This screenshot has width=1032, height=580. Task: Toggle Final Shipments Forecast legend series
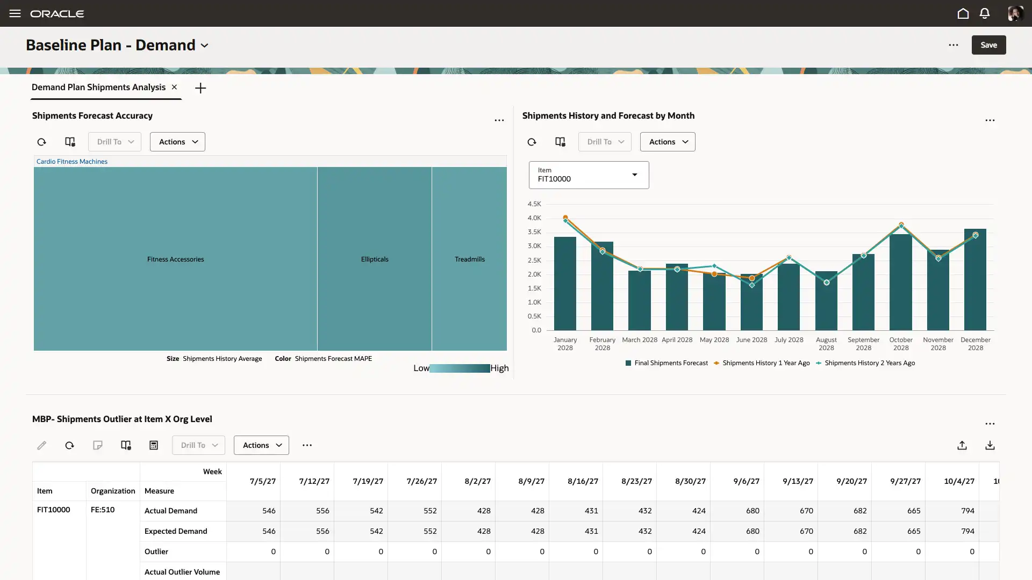pyautogui.click(x=666, y=363)
